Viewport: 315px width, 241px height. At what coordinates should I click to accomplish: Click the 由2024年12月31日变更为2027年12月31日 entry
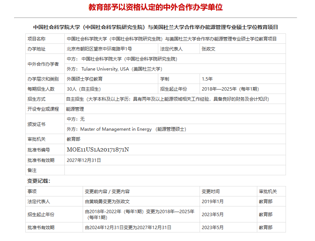point(128,227)
